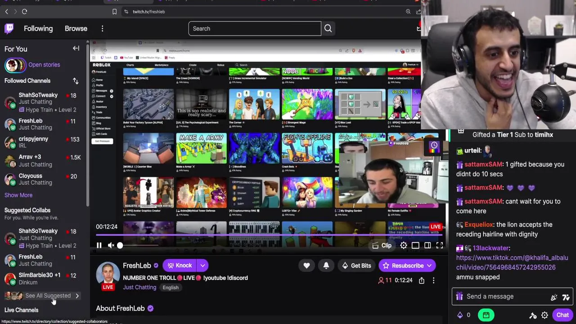Go back in the browser
Viewport: 576px width, 324px height.
[x=6, y=12]
